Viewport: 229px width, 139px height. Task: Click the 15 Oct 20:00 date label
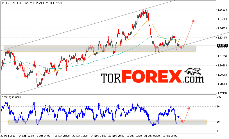coord(62,136)
